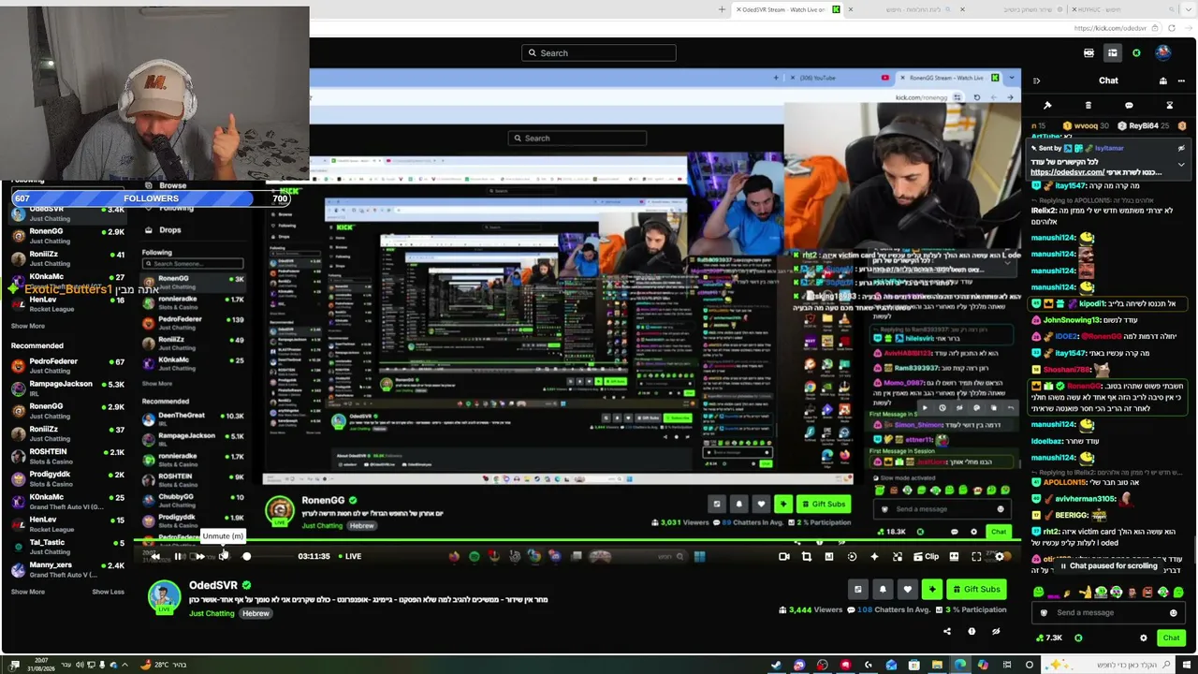Select Tal_Tastic in Recommended list
Image resolution: width=1198 pixels, height=674 pixels.
[x=67, y=547]
